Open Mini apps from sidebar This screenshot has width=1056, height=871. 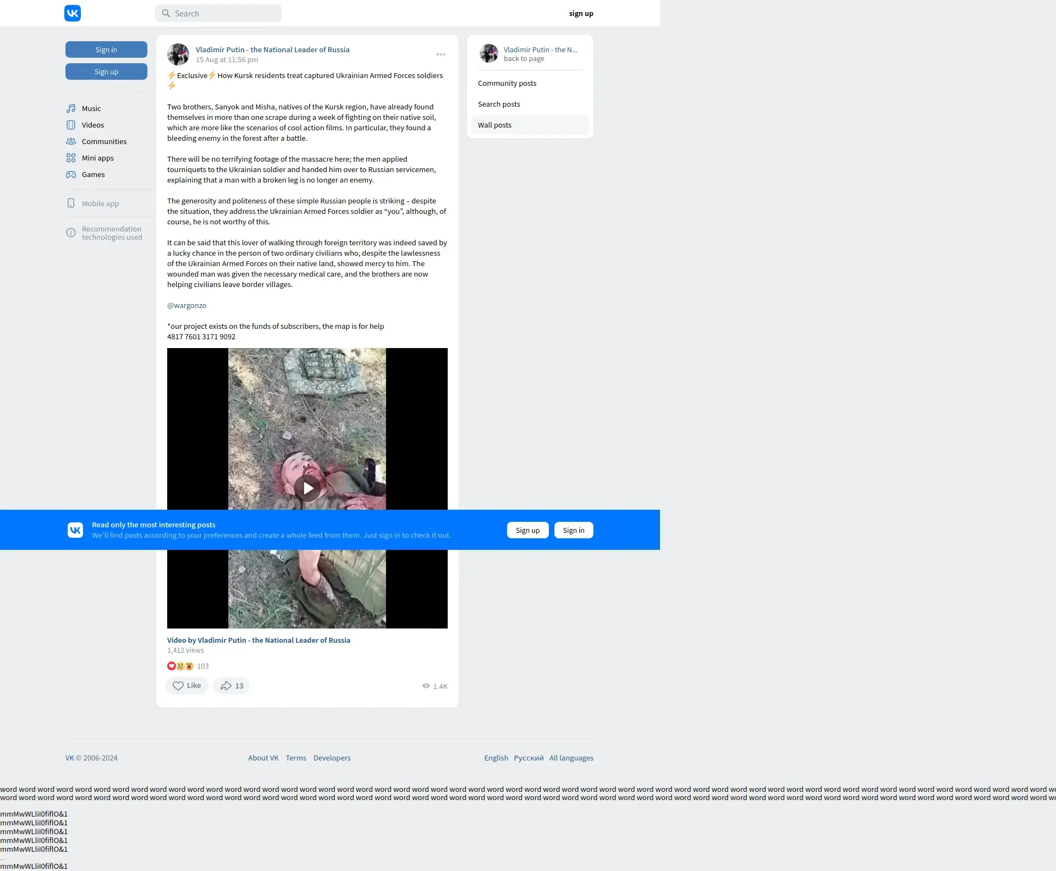[97, 158]
